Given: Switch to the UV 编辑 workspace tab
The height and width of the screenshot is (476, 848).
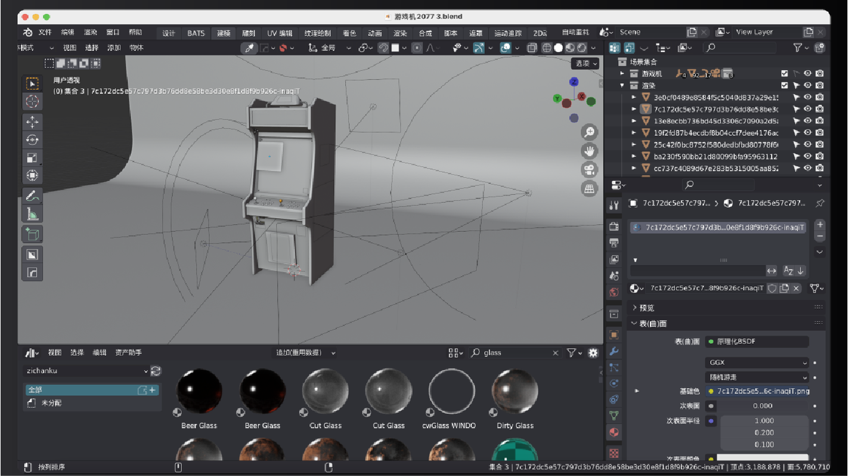Looking at the screenshot, I should tap(279, 33).
